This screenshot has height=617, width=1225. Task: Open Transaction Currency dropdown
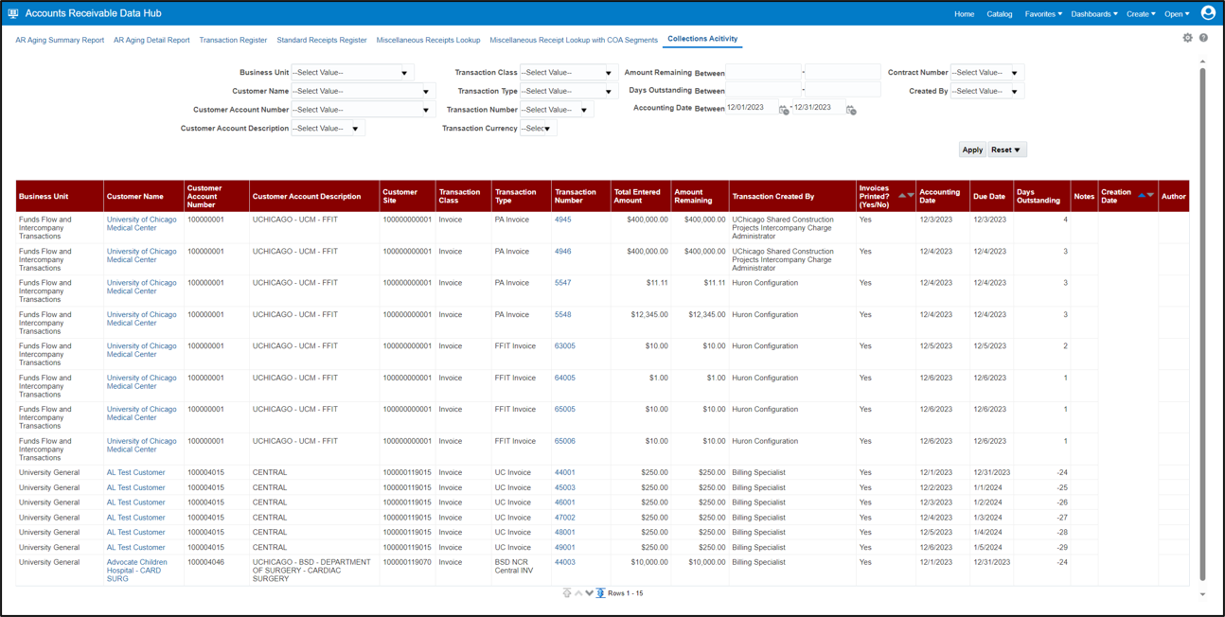pyautogui.click(x=538, y=129)
